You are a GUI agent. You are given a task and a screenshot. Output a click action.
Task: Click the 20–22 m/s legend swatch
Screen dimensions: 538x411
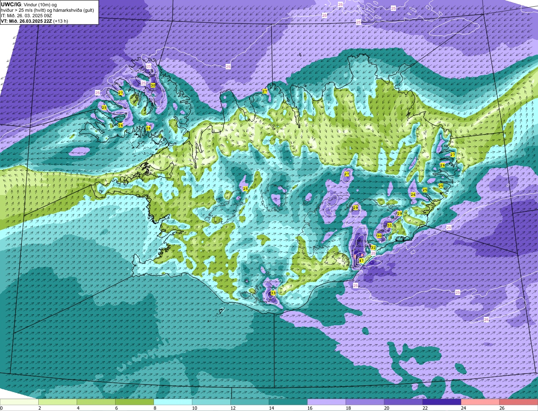(x=404, y=402)
